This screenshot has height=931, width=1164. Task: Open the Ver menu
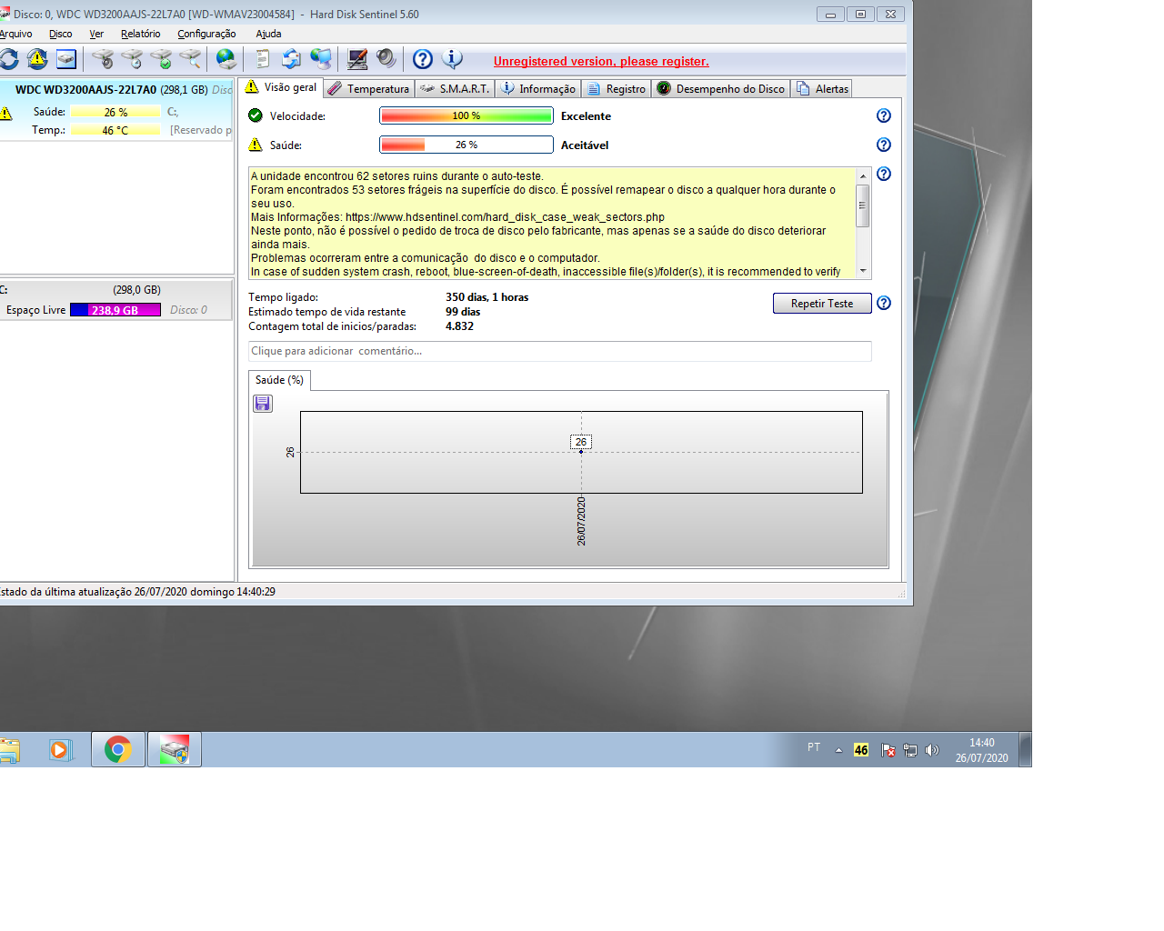tap(96, 34)
